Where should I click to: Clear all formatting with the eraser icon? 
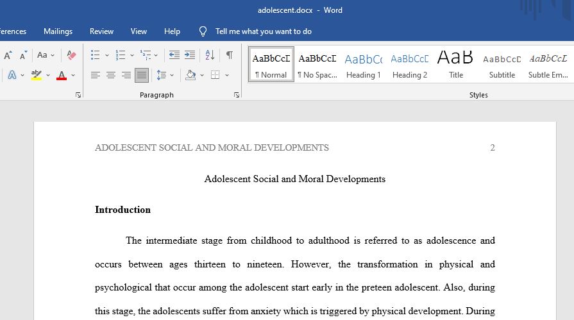point(71,55)
